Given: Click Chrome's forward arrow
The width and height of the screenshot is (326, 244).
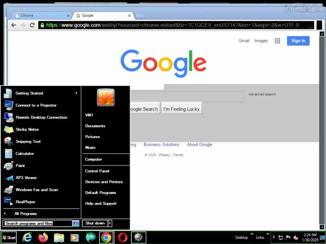Looking at the screenshot, I should click(23, 25).
